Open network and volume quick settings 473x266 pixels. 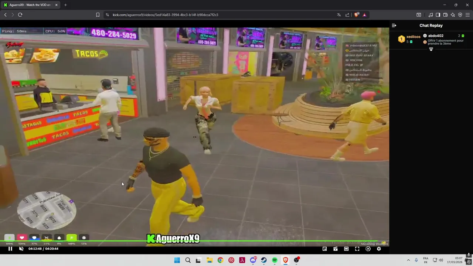click(x=438, y=260)
